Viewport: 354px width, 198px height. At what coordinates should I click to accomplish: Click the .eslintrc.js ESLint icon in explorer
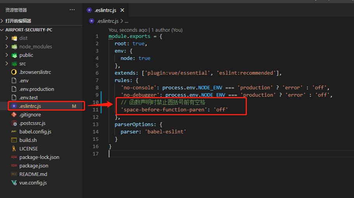(x=14, y=106)
